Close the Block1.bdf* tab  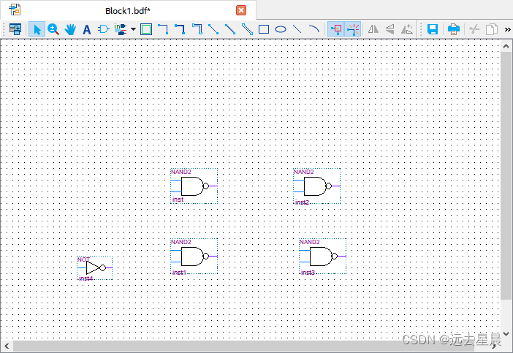[x=241, y=10]
